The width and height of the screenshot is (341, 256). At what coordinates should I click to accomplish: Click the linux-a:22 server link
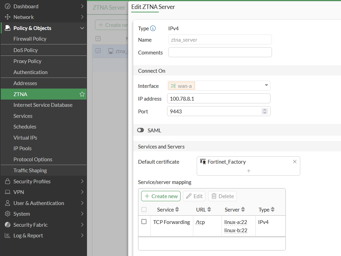click(236, 222)
